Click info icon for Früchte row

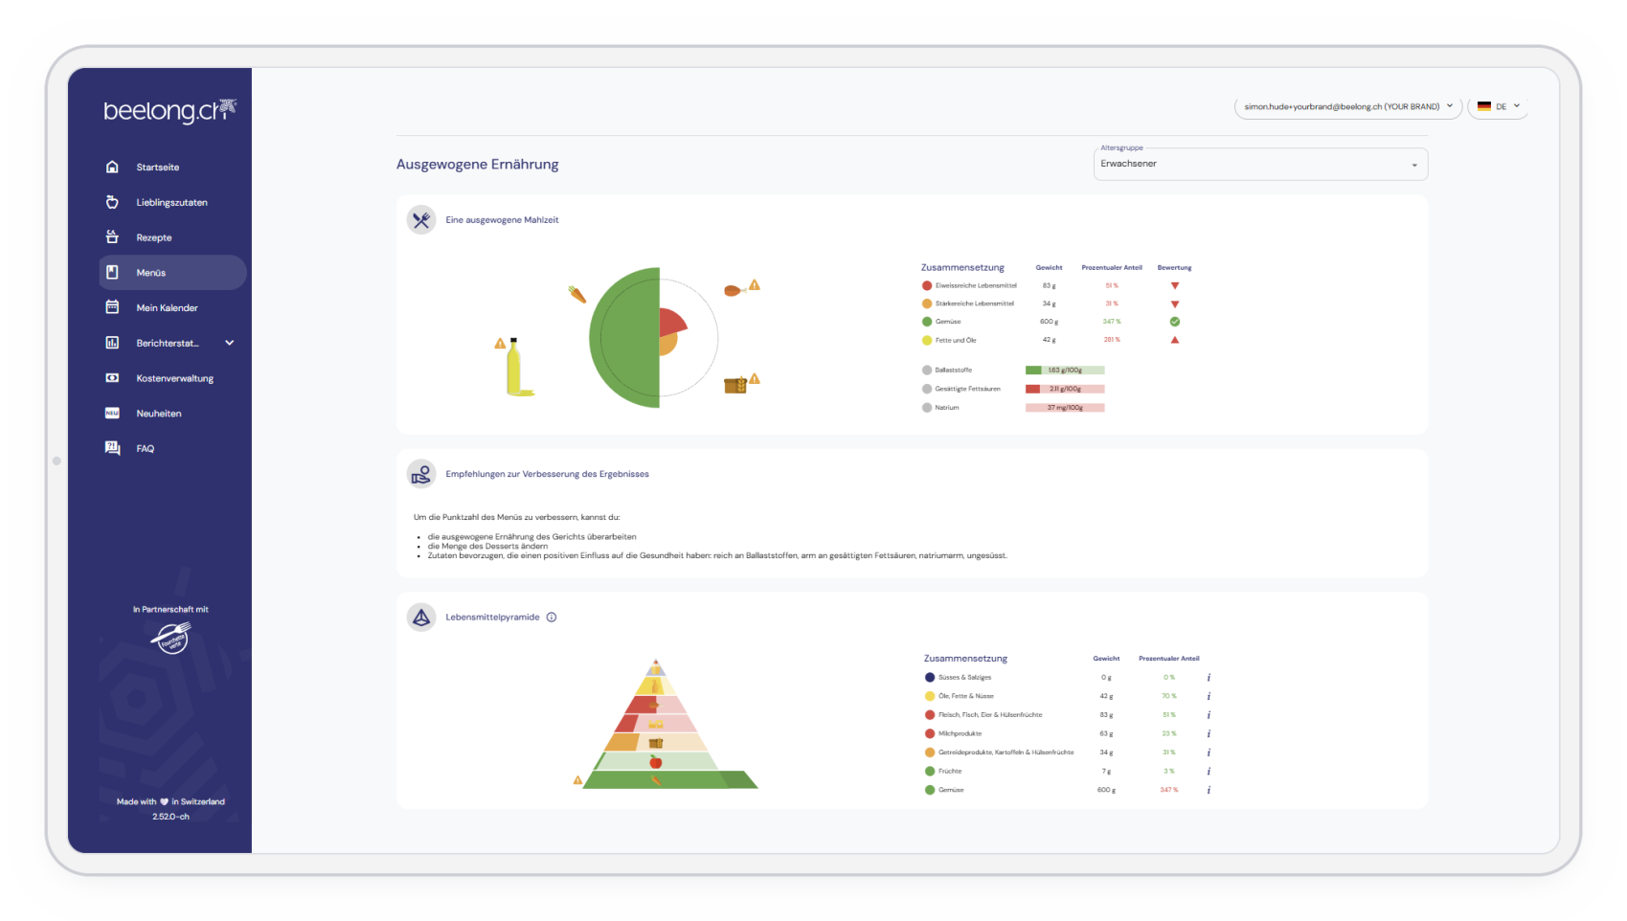[1209, 772]
